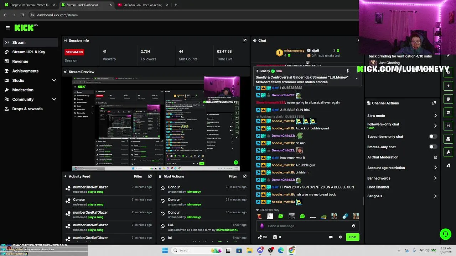The image size is (456, 256).
Task: Open chat settings gear icon
Action: point(340,237)
